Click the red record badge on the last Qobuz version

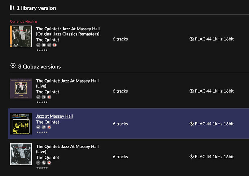pos(49,163)
